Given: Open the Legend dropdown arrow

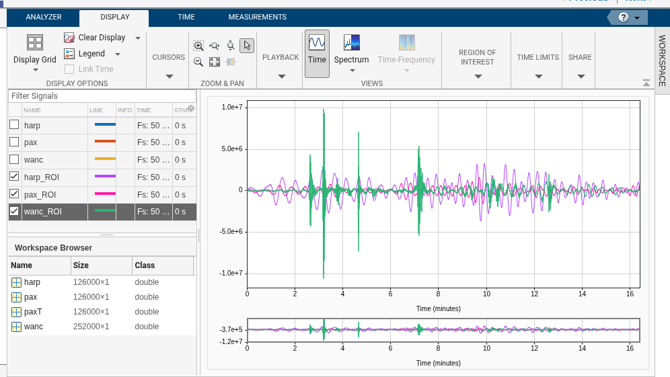Looking at the screenshot, I should click(118, 54).
